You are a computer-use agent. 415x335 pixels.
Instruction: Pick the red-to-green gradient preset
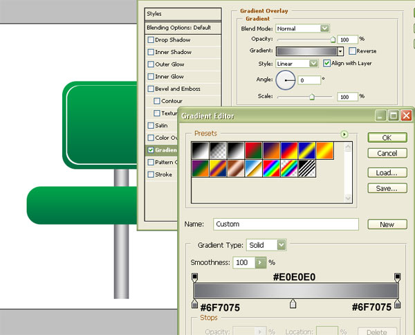tap(253, 150)
